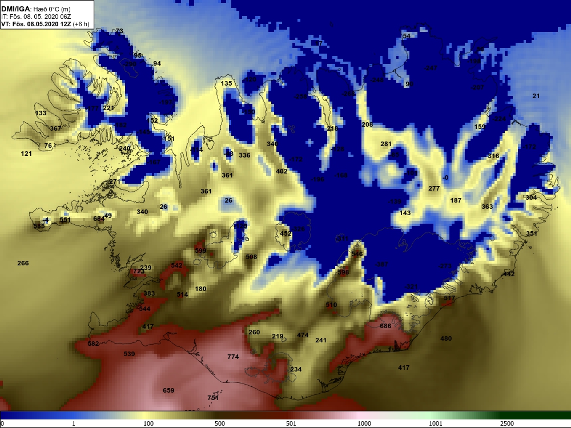Select the 336 value
The image size is (571, 428).
click(244, 155)
